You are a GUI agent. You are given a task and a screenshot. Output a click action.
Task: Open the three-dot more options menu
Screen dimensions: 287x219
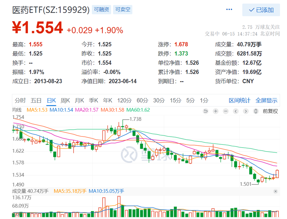click(x=229, y=9)
